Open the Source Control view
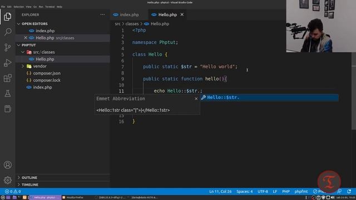 coord(7,47)
